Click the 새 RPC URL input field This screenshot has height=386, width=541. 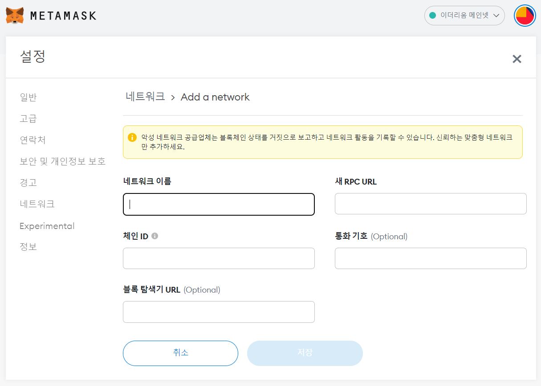click(x=430, y=203)
